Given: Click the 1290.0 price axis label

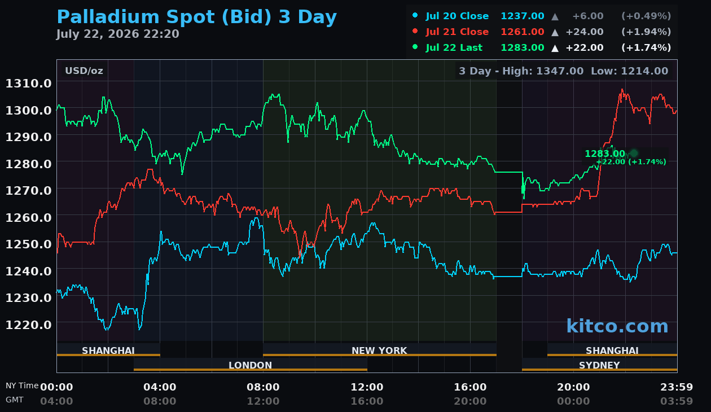Looking at the screenshot, I should tap(29, 137).
